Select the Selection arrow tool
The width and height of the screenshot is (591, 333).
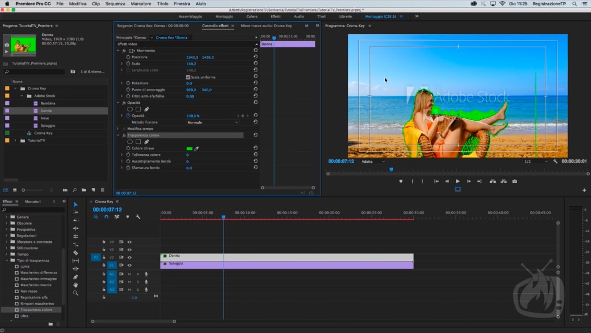coord(76,204)
